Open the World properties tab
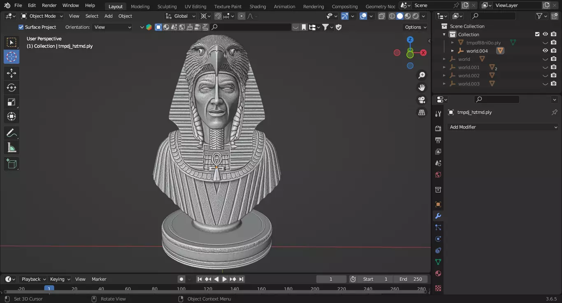The width and height of the screenshot is (562, 303). pos(438,175)
